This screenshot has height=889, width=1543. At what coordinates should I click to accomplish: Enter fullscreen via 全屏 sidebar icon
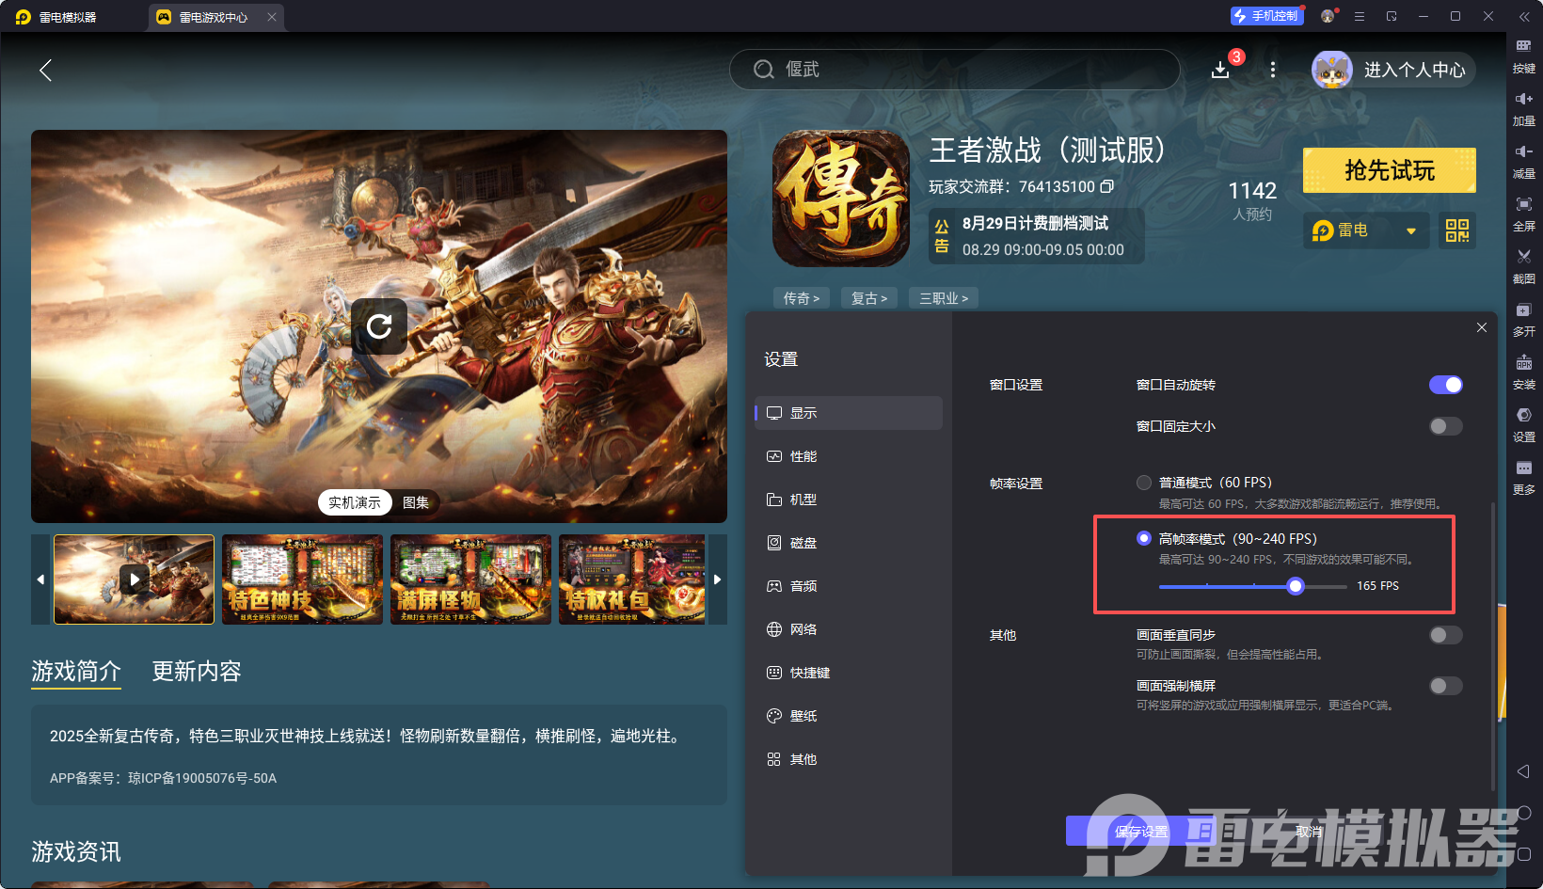pos(1524,214)
